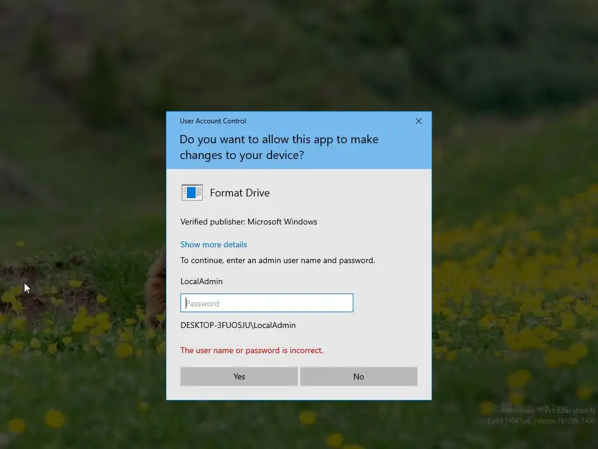Close the User Account Control dialog
598x449 pixels.
418,121
